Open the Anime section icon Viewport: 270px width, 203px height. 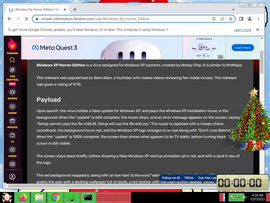pos(12,106)
